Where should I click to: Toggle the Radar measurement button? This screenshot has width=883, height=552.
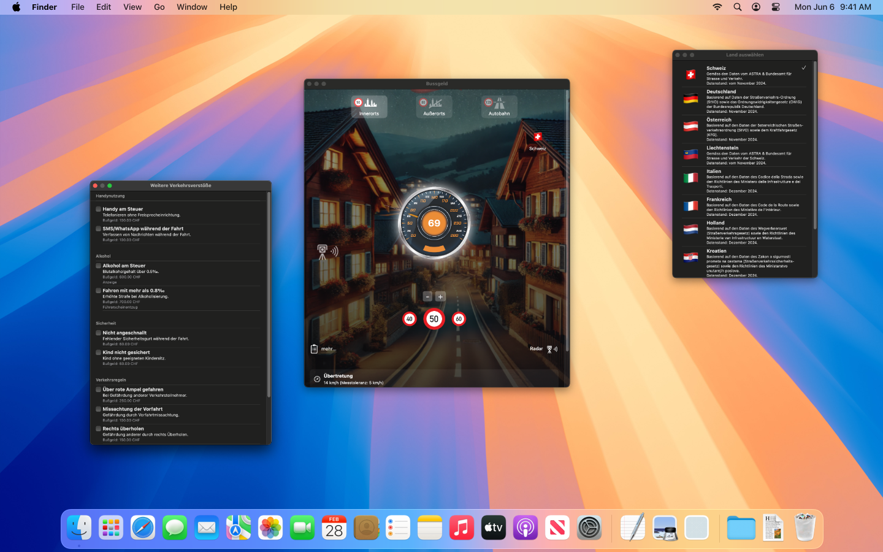click(x=544, y=349)
